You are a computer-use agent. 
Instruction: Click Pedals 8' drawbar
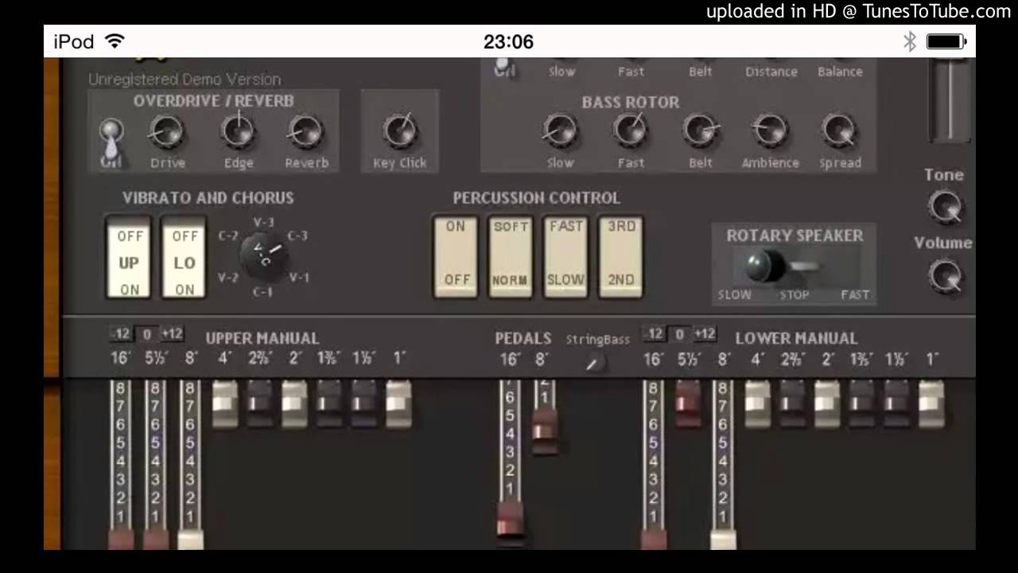(x=544, y=418)
